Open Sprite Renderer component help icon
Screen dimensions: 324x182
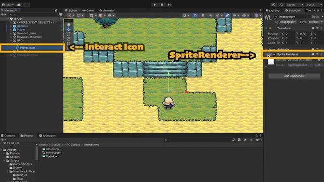point(313,54)
